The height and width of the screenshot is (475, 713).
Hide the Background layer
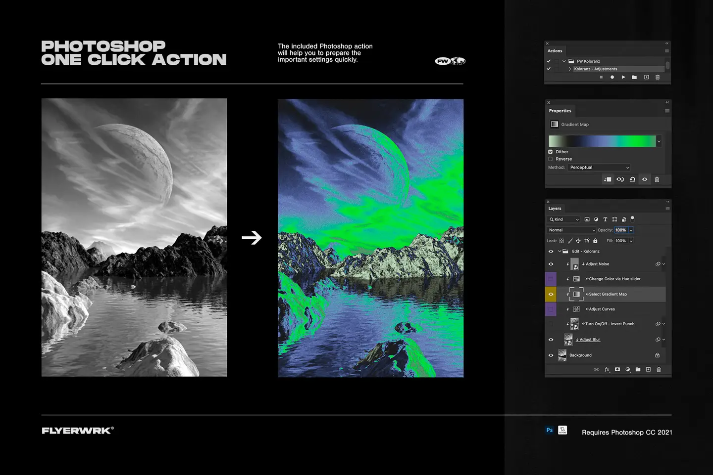point(551,355)
